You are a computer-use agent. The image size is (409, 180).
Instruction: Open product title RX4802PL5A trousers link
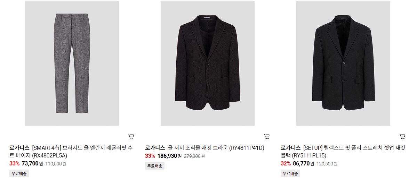tap(82, 152)
